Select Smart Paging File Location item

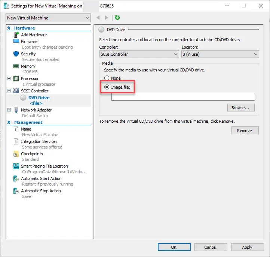(45, 166)
